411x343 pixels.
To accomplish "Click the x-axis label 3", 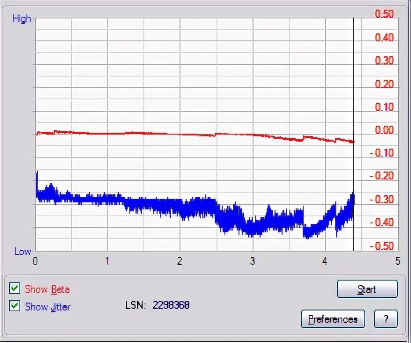I will pyautogui.click(x=253, y=261).
